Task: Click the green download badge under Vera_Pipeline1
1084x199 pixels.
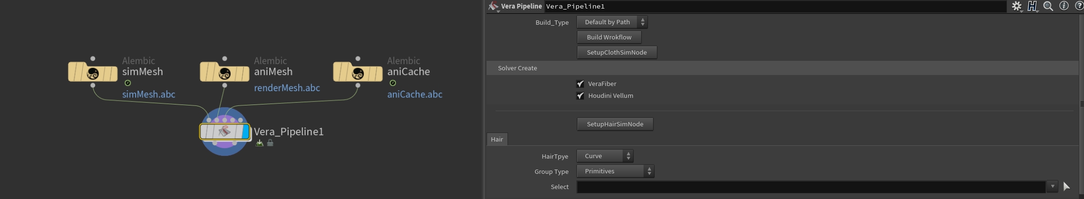Action: pyautogui.click(x=259, y=142)
